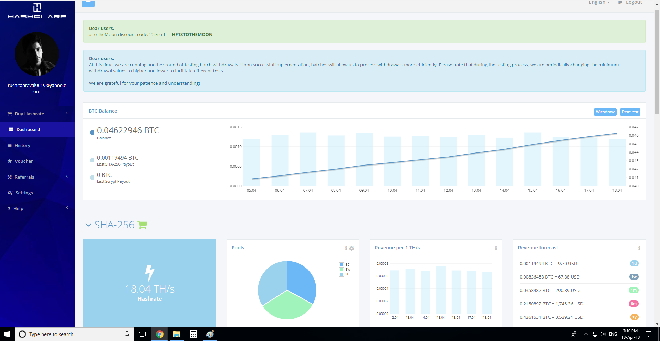Viewport: 660px width, 341px height.
Task: Open File Explorer from taskbar
Action: click(x=177, y=334)
